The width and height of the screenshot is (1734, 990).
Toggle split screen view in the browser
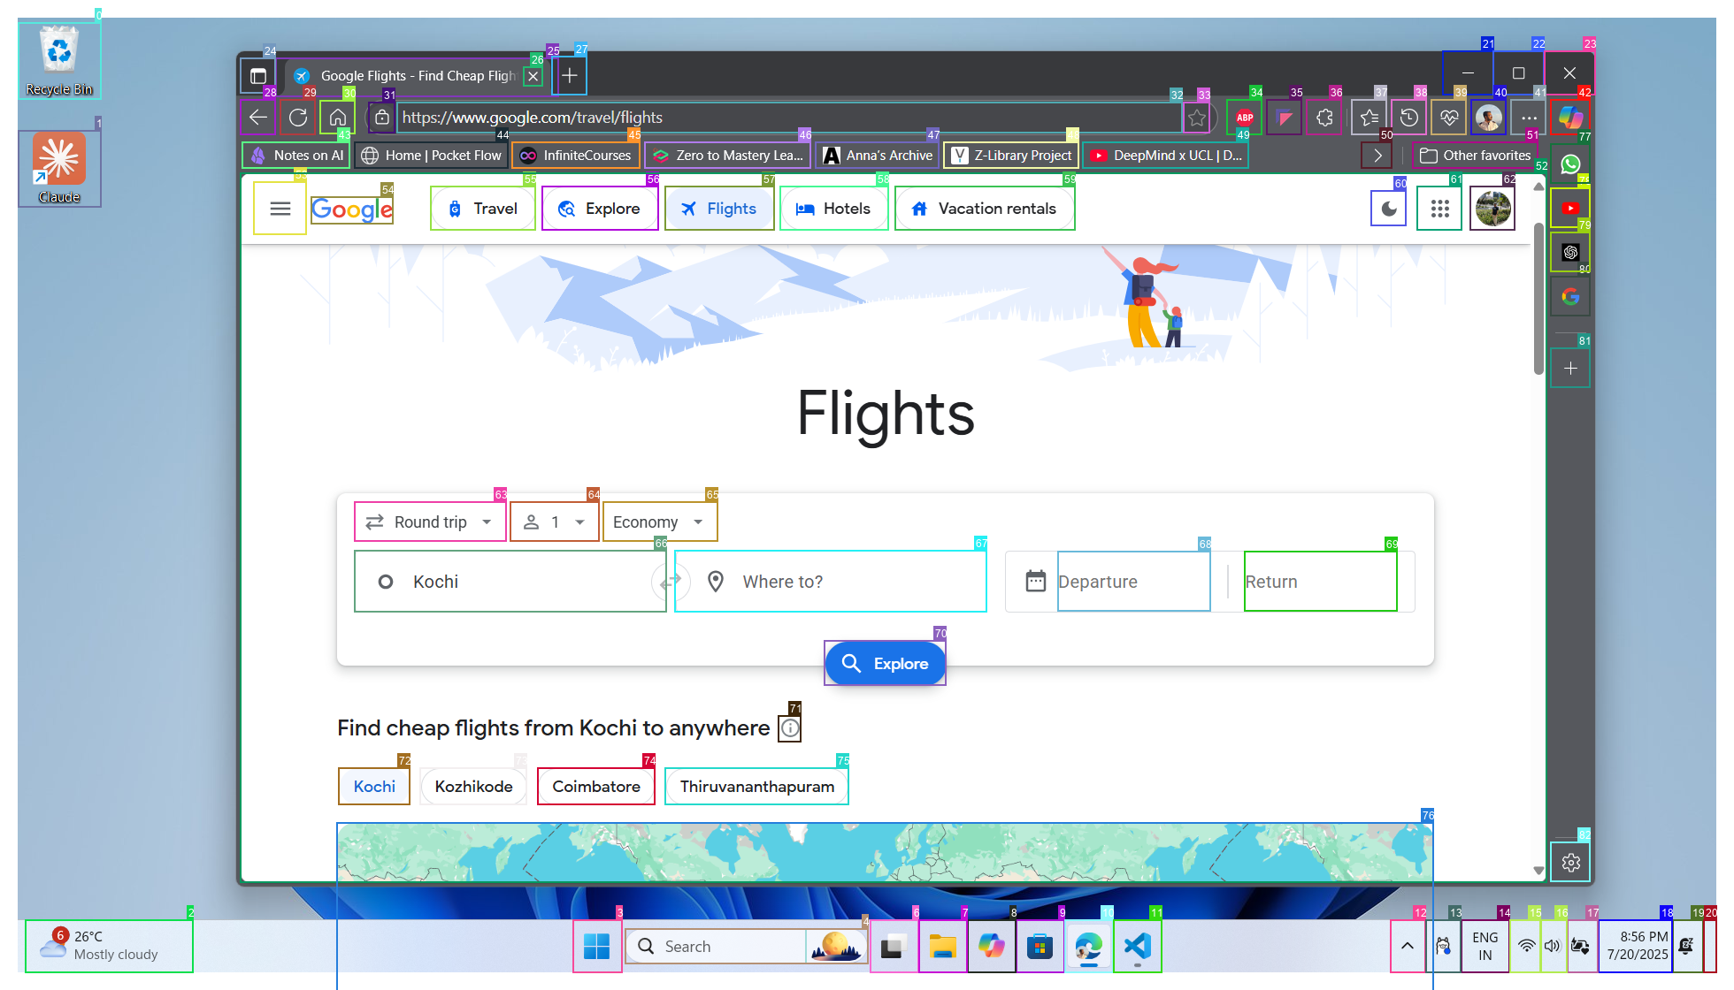click(258, 76)
